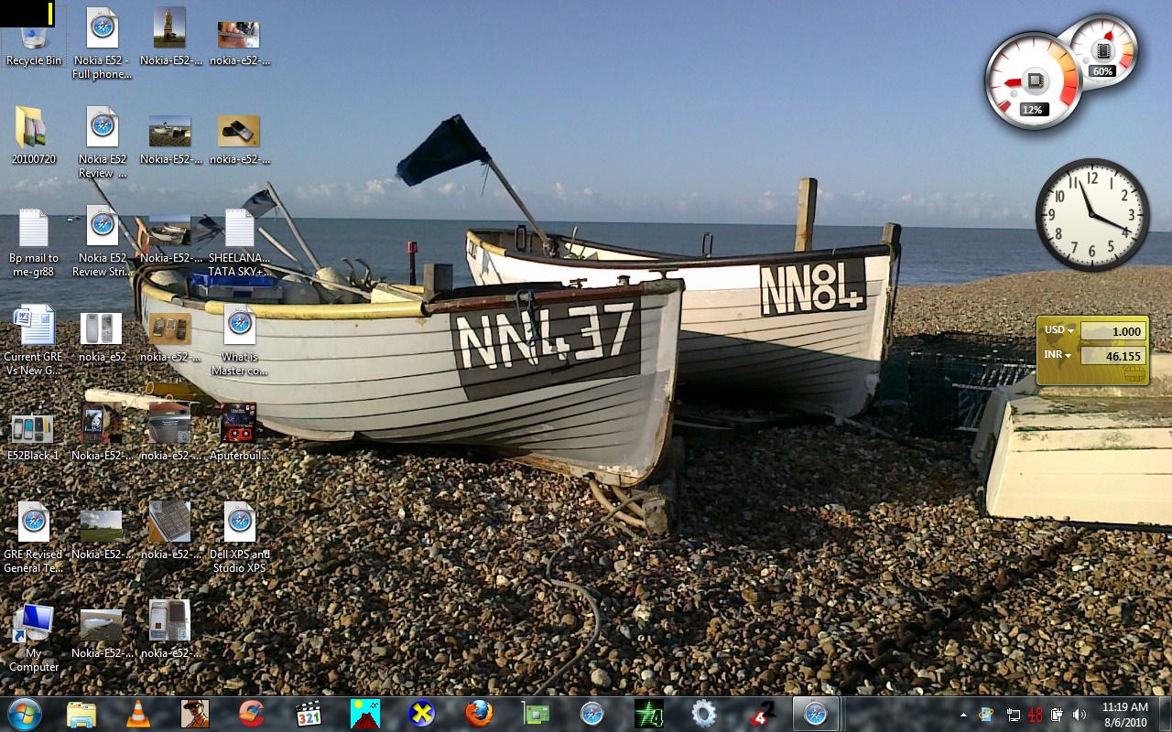Open the USD currency dropdown
1172x732 pixels.
tap(1059, 330)
